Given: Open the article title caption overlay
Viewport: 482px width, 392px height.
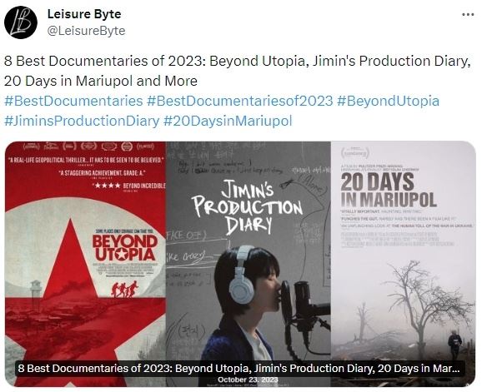Looking at the screenshot, I should (240, 368).
